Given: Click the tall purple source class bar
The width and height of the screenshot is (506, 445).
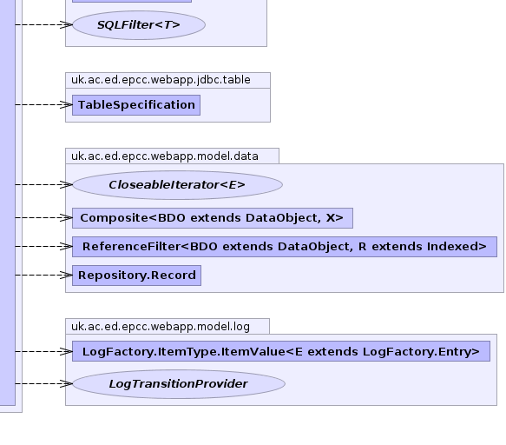Looking at the screenshot, I should [x=8, y=203].
